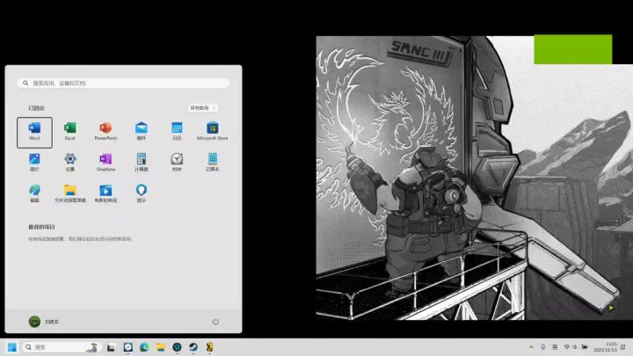Open the Calculator app
The height and width of the screenshot is (356, 633).
point(142,163)
